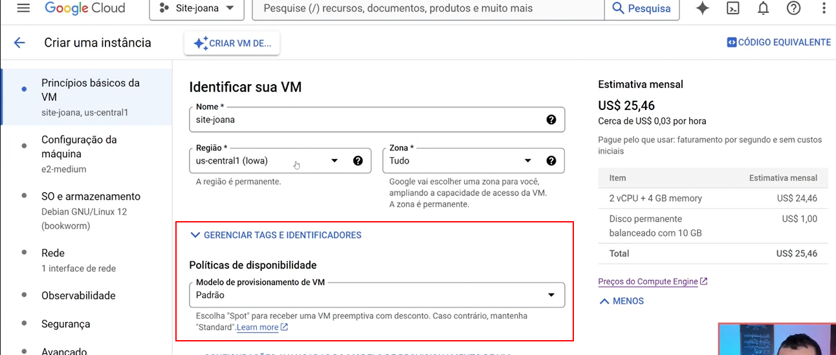Click Políticas de disponibilidade heading

coord(253,265)
